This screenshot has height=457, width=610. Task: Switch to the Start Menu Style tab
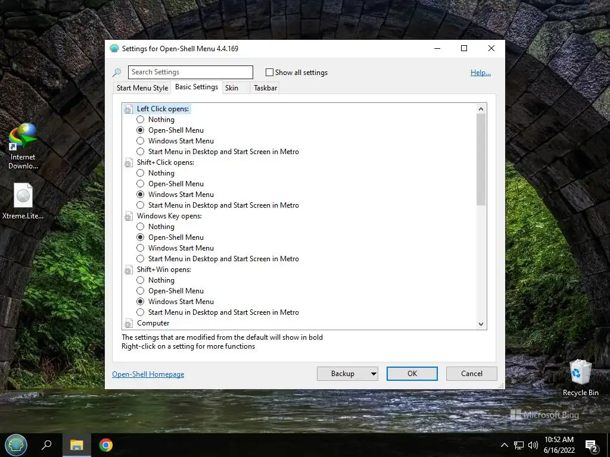click(142, 88)
